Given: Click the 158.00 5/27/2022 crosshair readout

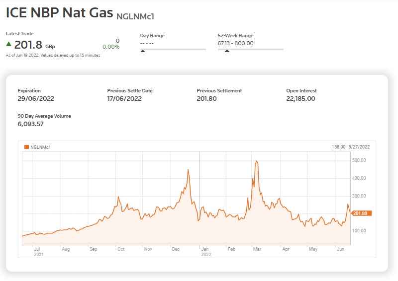Looking at the screenshot, I should pyautogui.click(x=351, y=147).
